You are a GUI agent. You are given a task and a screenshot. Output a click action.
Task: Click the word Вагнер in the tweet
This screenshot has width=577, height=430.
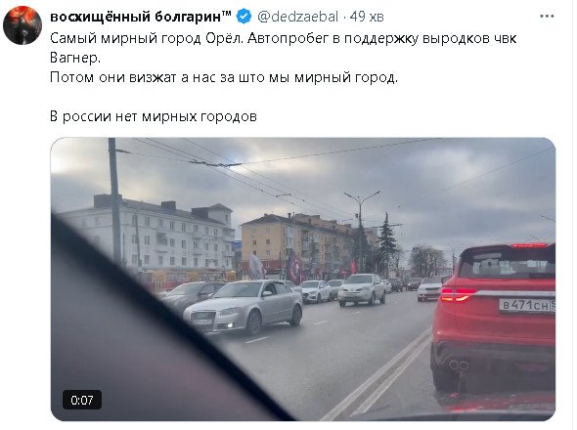pos(75,58)
